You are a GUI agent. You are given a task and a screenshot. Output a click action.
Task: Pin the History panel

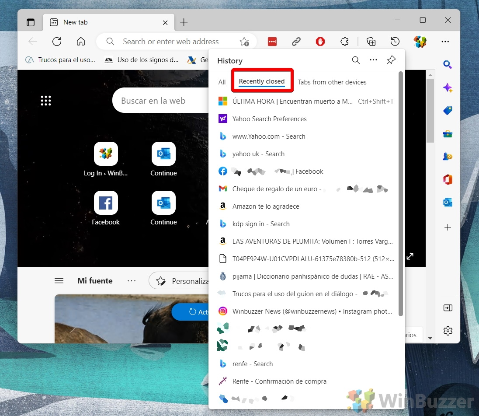pos(391,60)
